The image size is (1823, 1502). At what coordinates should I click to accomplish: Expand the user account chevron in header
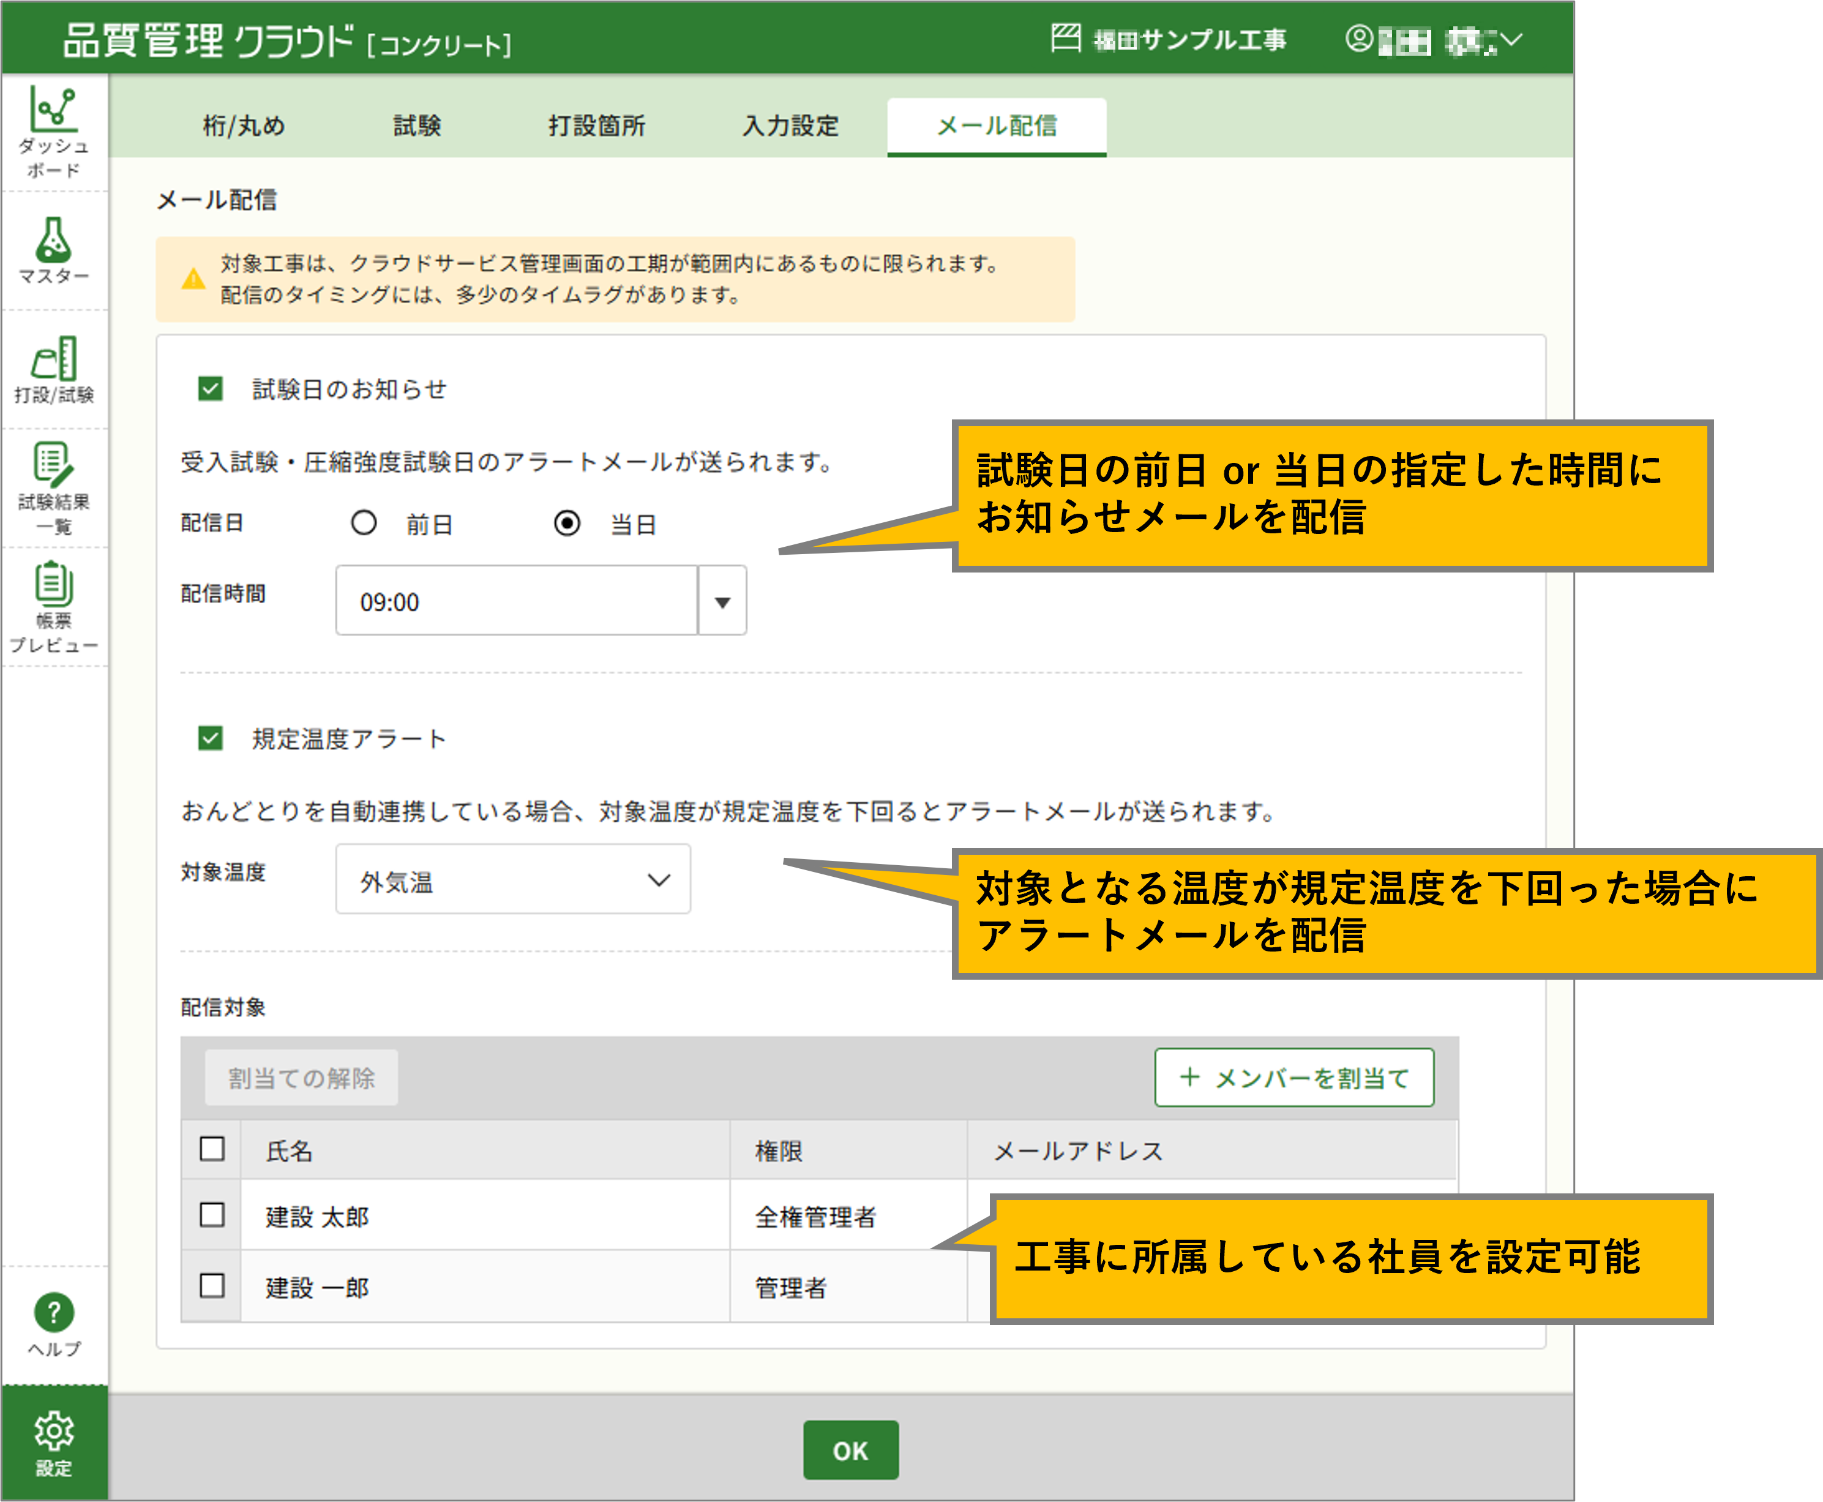[x=1511, y=39]
